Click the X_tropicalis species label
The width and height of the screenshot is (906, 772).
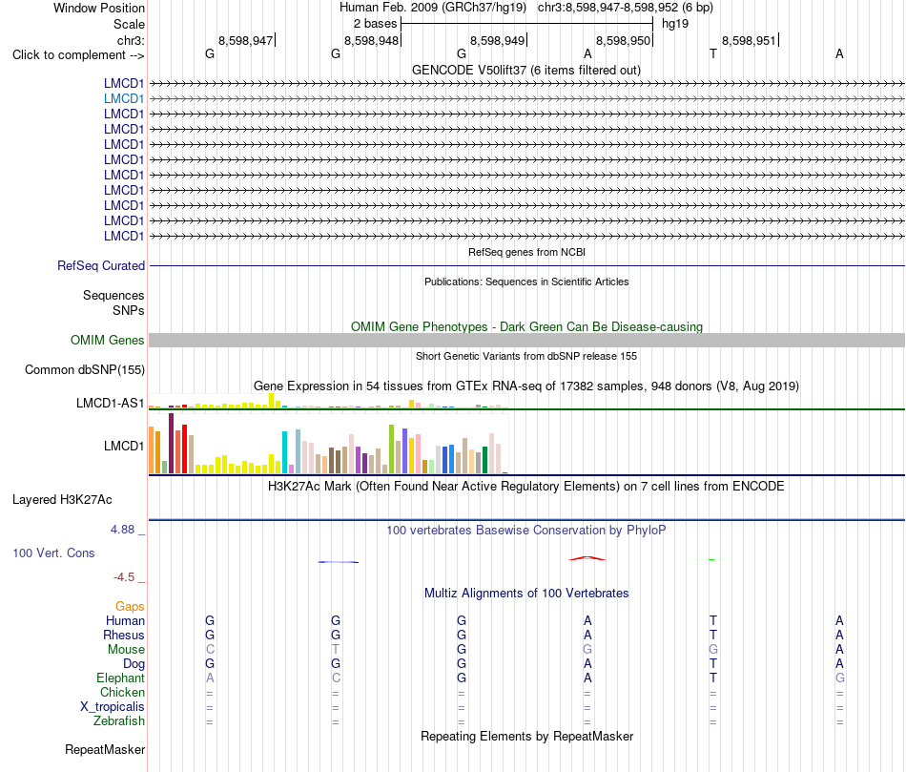113,707
